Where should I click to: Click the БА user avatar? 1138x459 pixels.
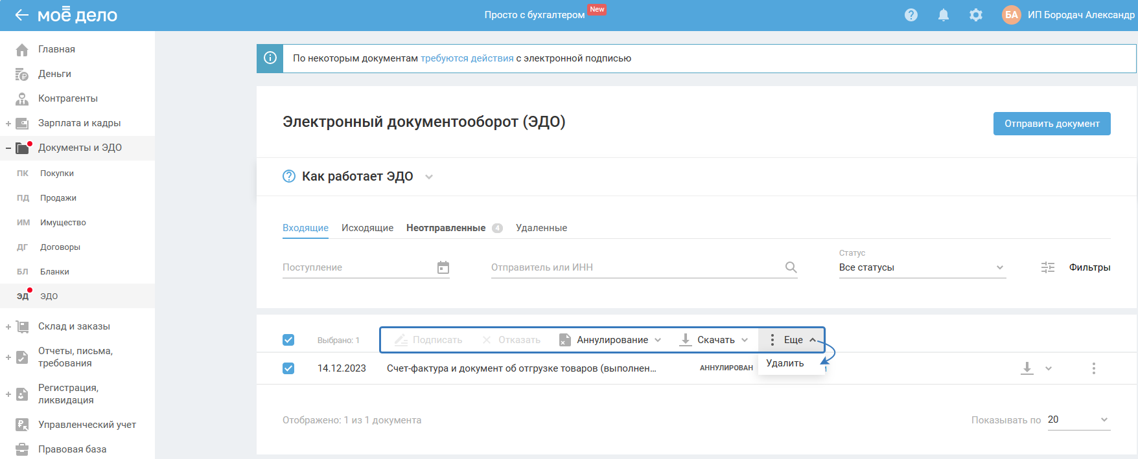[x=1012, y=15]
